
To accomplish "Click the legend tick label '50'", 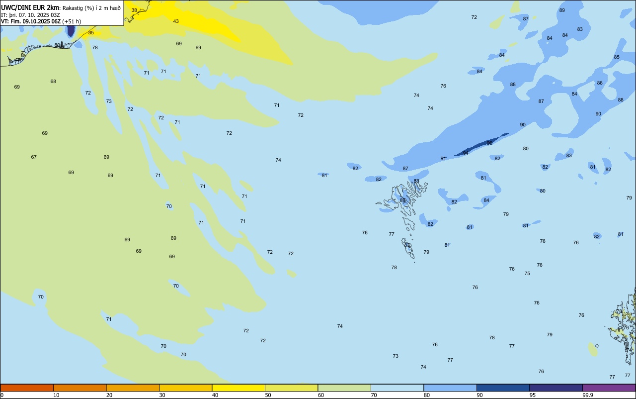I will point(268,395).
